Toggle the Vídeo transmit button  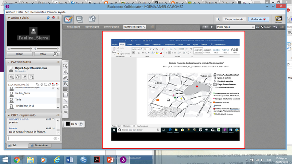[42, 54]
